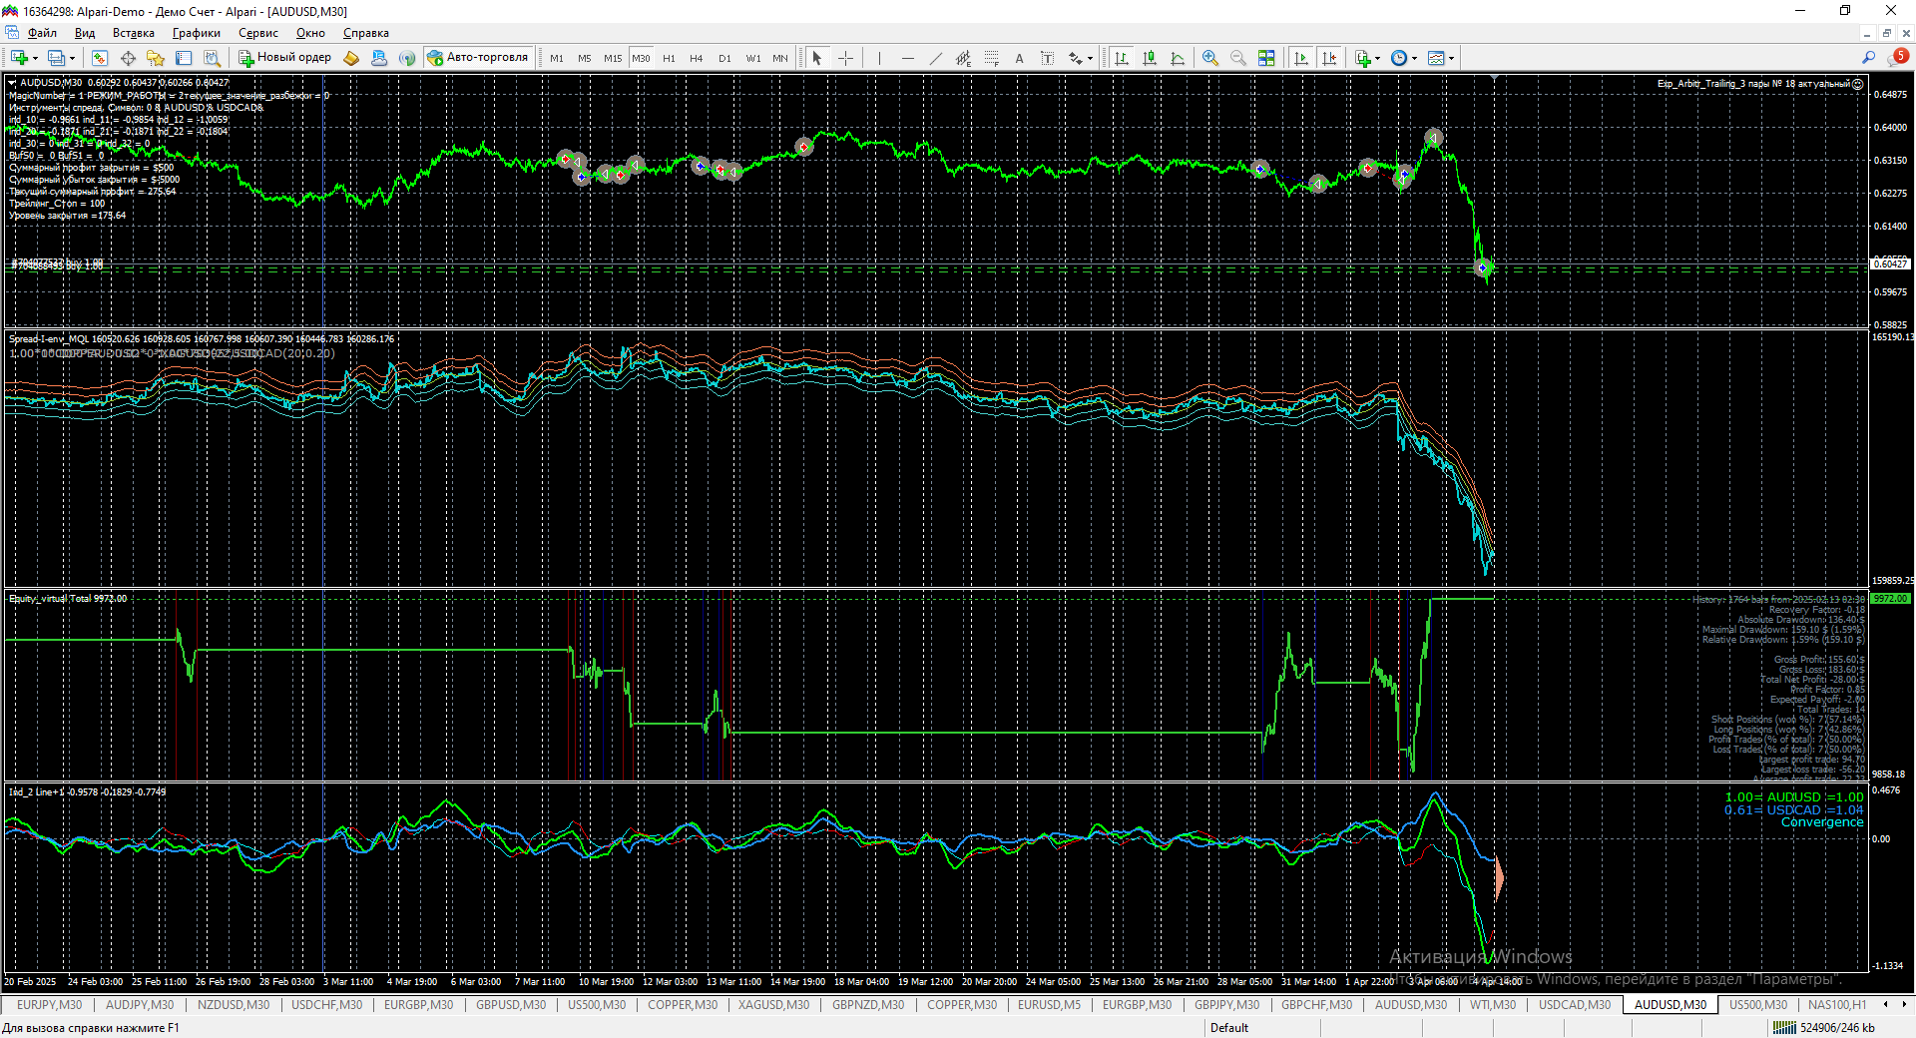The width and height of the screenshot is (1916, 1038).
Task: Switch to line chart display
Action: 1178,58
